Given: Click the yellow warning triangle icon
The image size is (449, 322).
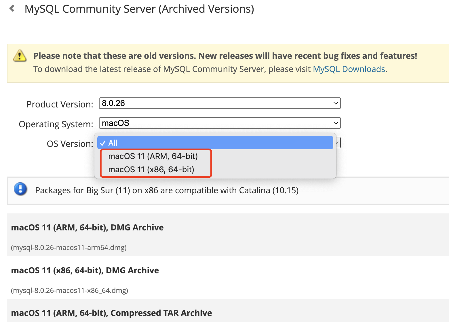Looking at the screenshot, I should [x=19, y=56].
